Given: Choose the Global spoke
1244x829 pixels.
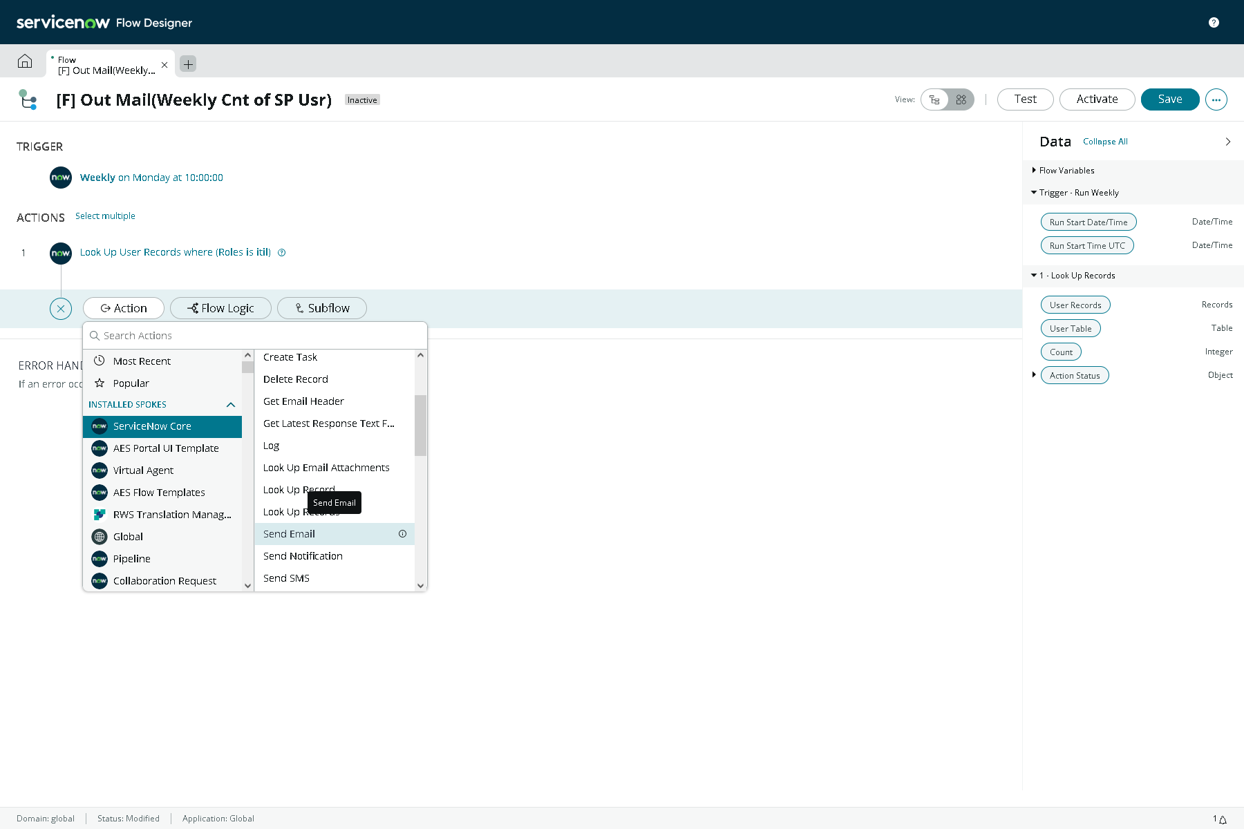Looking at the screenshot, I should point(162,537).
